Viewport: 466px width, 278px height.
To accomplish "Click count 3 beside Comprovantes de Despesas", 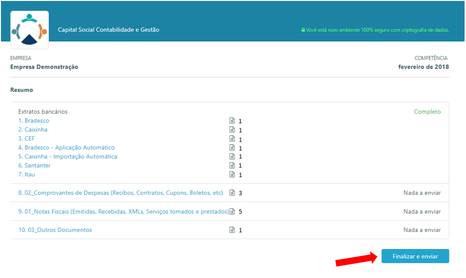I will click(x=240, y=193).
